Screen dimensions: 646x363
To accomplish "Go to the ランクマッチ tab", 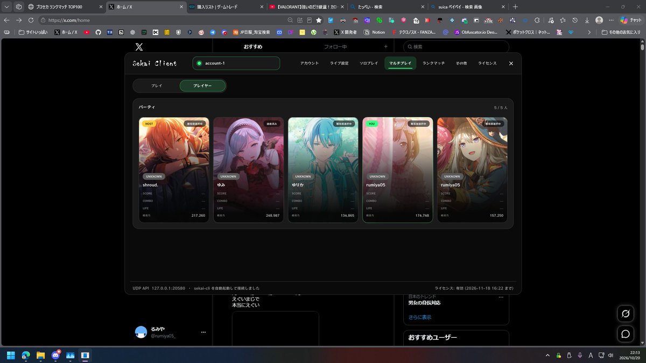I will (x=434, y=63).
